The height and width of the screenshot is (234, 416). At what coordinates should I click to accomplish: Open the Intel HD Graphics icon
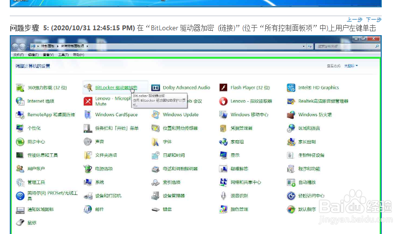click(291, 87)
